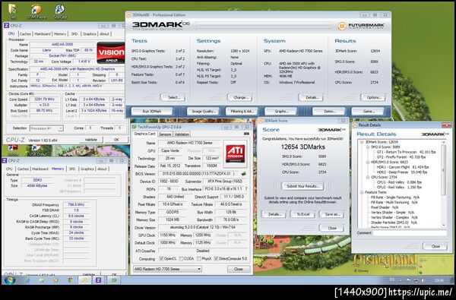
Task: Switch to the Sensors tab in GPU-Z
Action: [165, 134]
